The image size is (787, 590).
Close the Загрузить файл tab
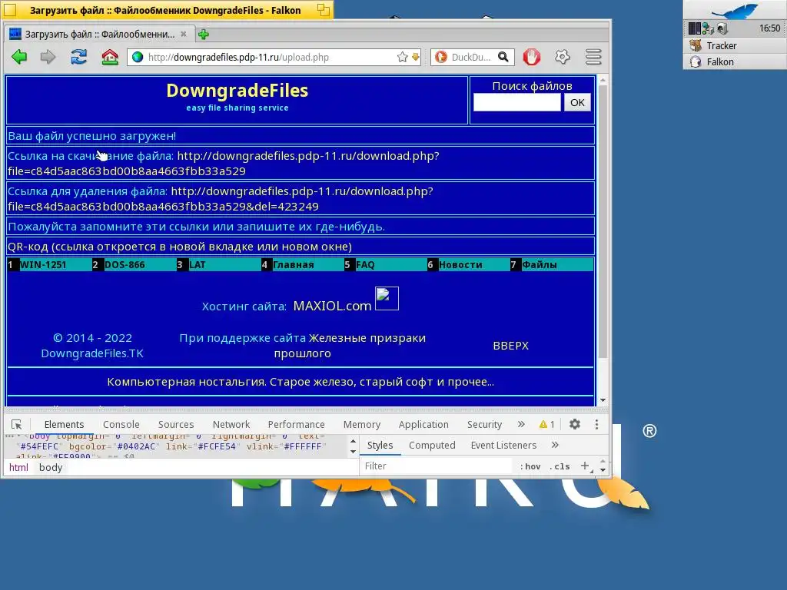[184, 34]
